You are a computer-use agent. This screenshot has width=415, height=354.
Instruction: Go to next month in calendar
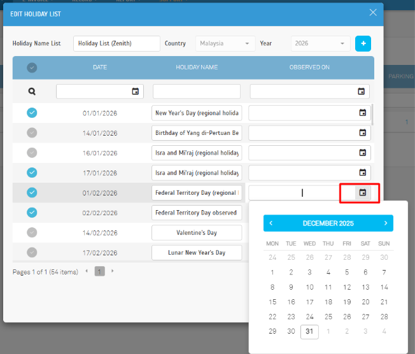(x=385, y=223)
